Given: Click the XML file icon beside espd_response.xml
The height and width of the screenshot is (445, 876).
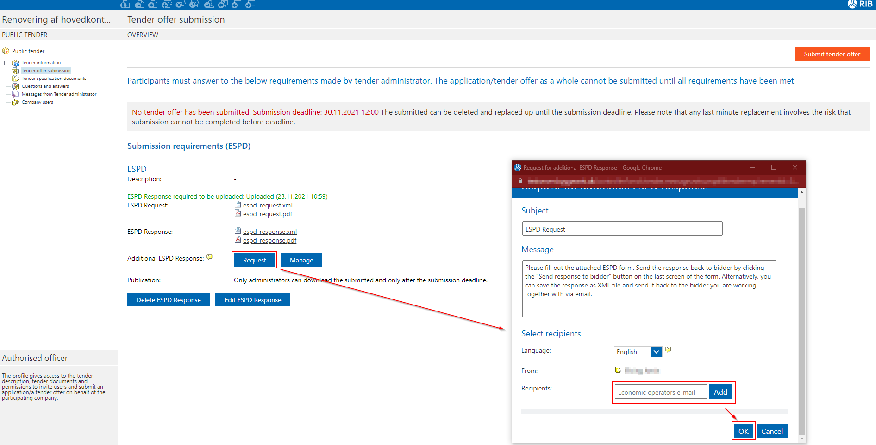Looking at the screenshot, I should click(238, 231).
